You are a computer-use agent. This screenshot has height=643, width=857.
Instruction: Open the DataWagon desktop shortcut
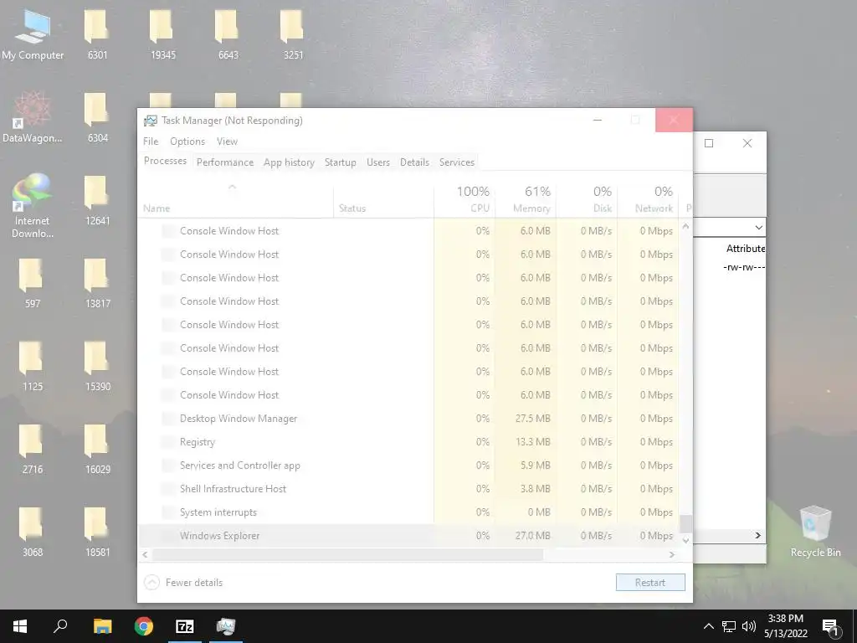(x=33, y=116)
